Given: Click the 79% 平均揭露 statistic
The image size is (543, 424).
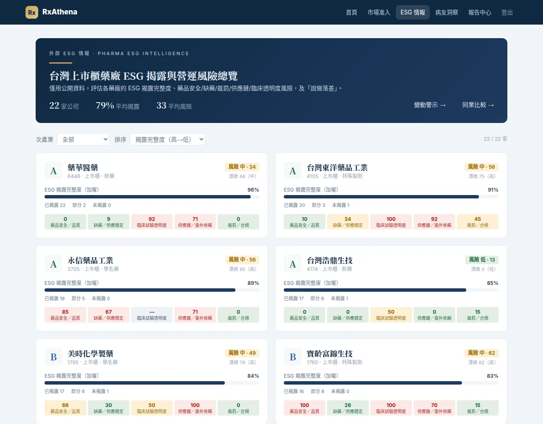Looking at the screenshot, I should (118, 106).
